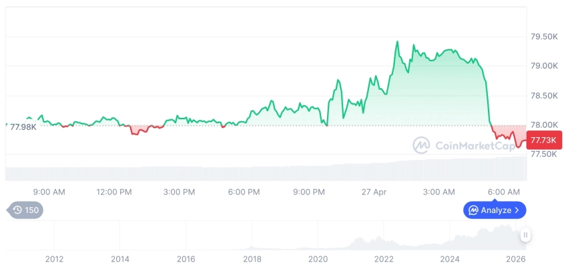Click the 27 Apr date label

(x=374, y=192)
